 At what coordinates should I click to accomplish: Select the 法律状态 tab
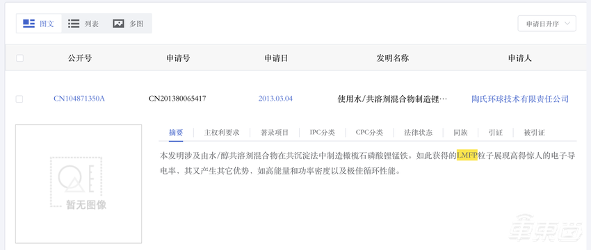418,133
